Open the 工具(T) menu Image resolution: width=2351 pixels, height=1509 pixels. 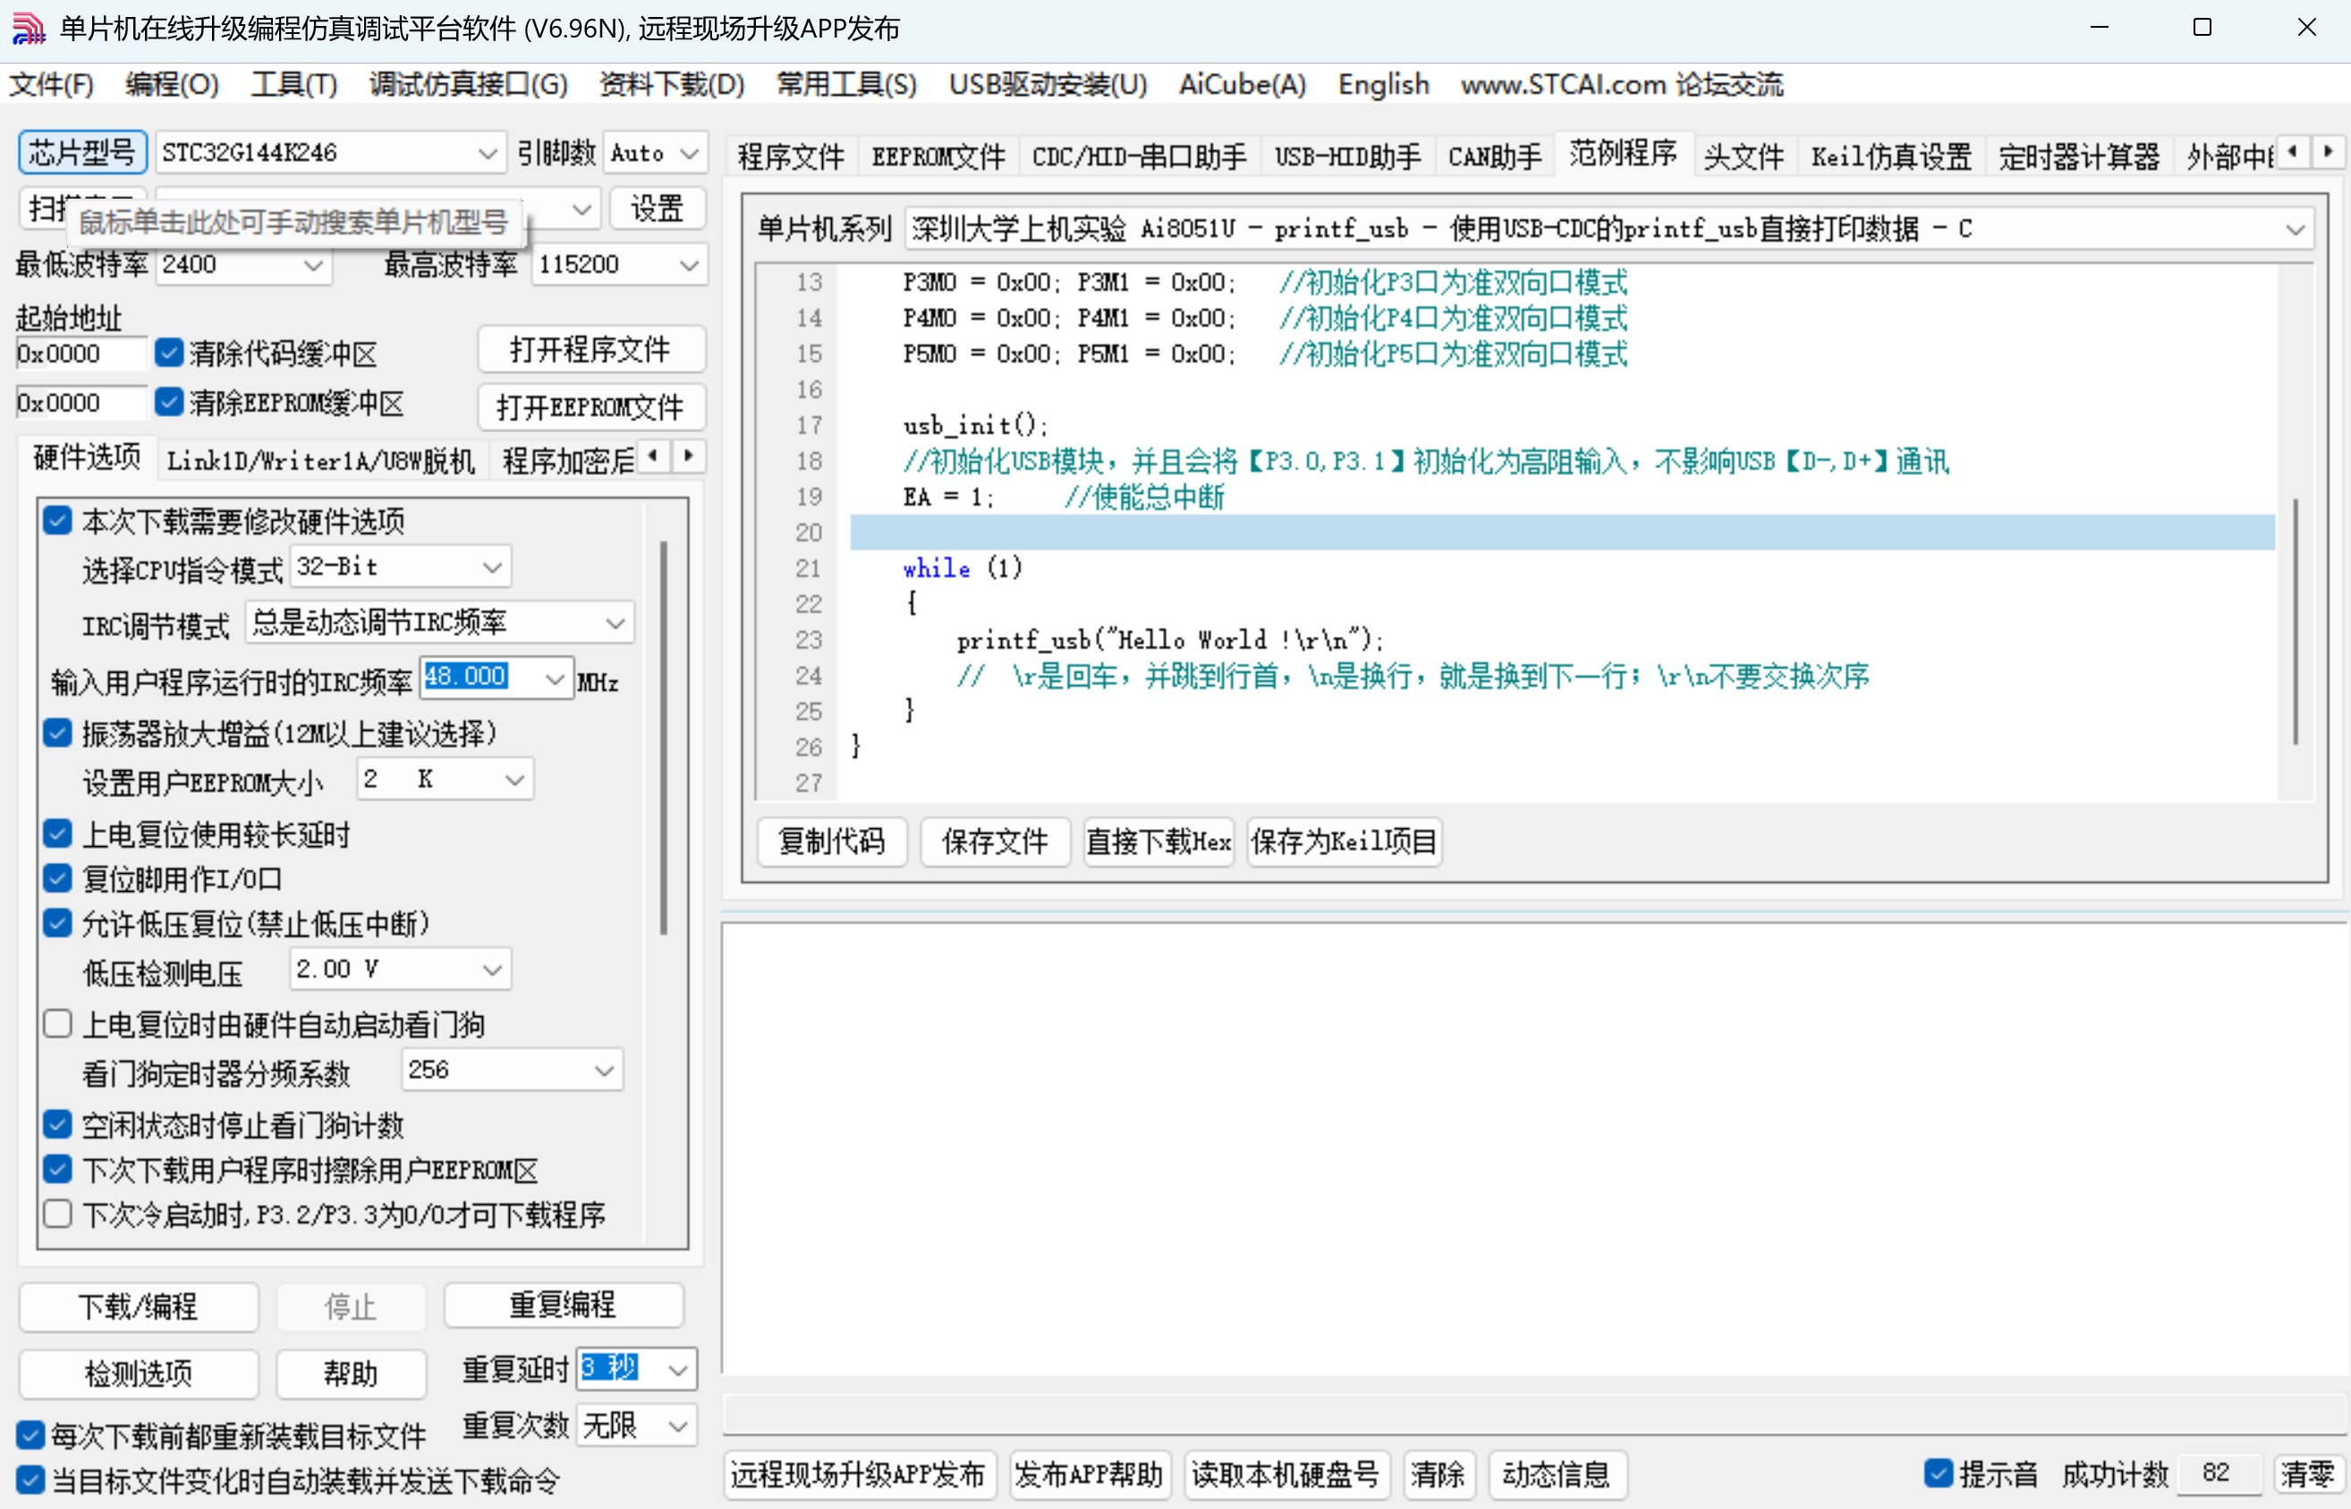coord(293,84)
